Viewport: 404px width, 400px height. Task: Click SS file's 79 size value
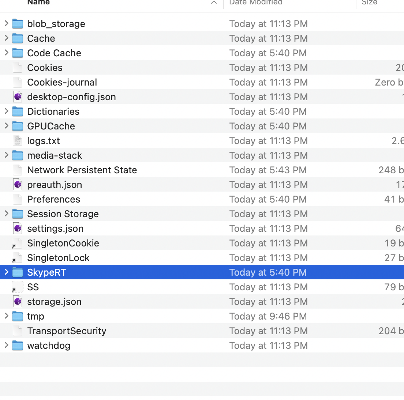click(x=394, y=287)
